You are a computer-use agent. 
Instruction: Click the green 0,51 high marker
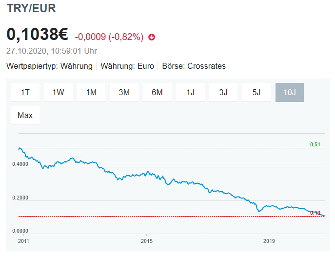pos(315,144)
